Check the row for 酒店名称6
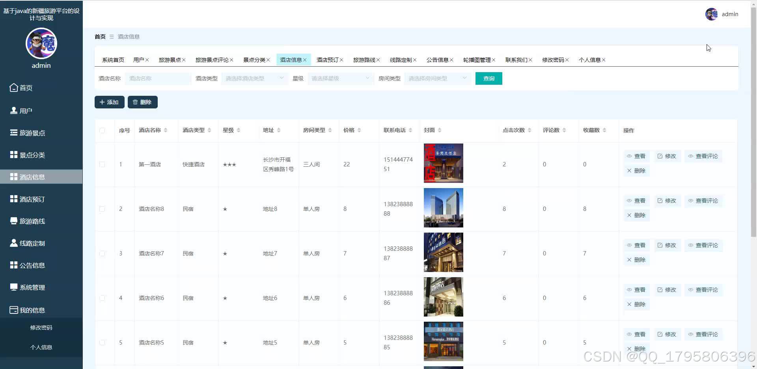This screenshot has width=757, height=369. pos(102,298)
